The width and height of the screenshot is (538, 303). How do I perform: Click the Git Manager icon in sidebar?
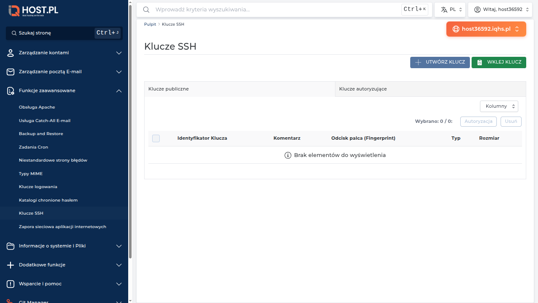click(11, 301)
